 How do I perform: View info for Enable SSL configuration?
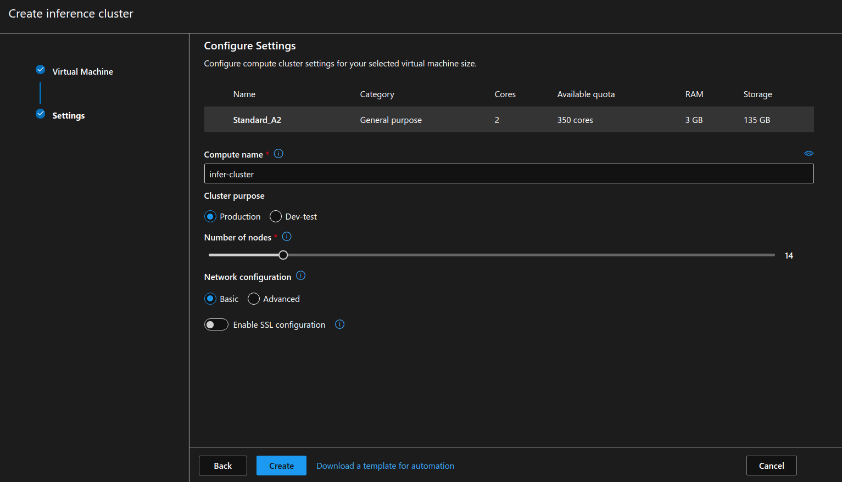pos(339,324)
